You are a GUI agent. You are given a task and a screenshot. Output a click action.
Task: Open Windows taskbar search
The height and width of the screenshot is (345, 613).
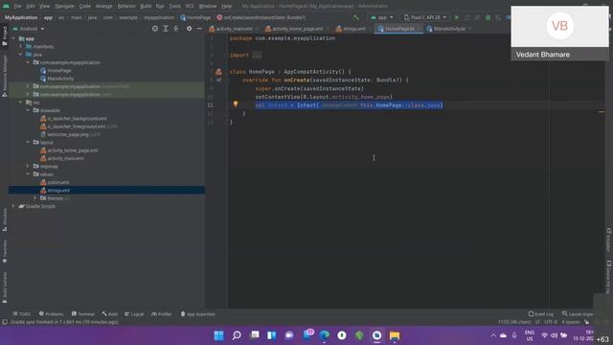[237, 335]
